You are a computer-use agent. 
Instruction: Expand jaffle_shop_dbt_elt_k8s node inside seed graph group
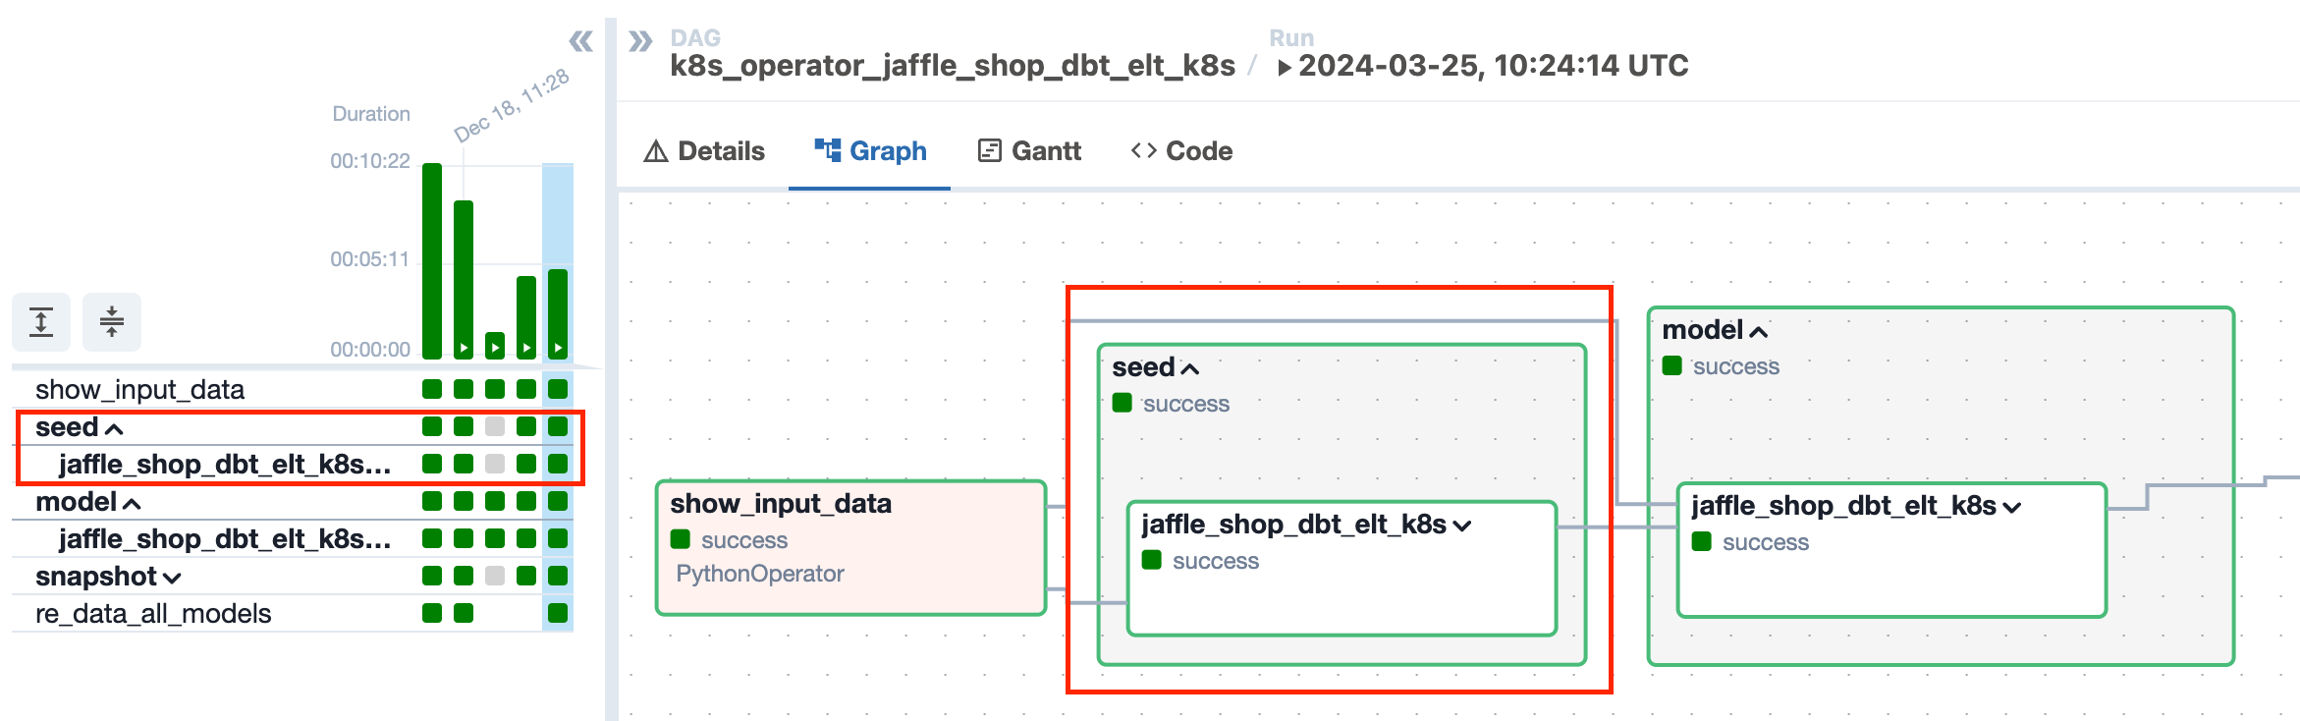coord(1462,526)
